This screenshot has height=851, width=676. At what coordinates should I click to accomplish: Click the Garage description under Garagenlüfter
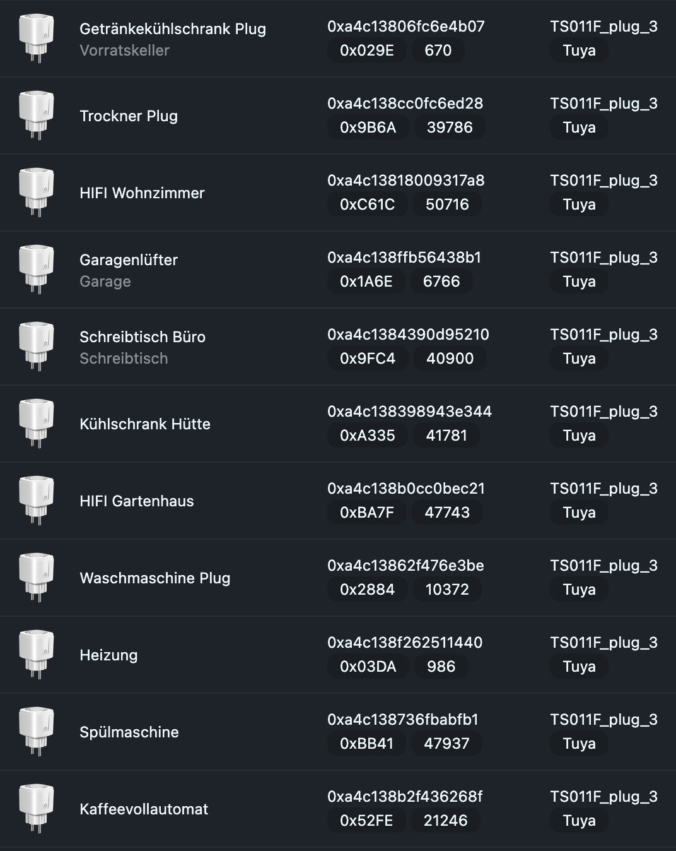(x=105, y=282)
